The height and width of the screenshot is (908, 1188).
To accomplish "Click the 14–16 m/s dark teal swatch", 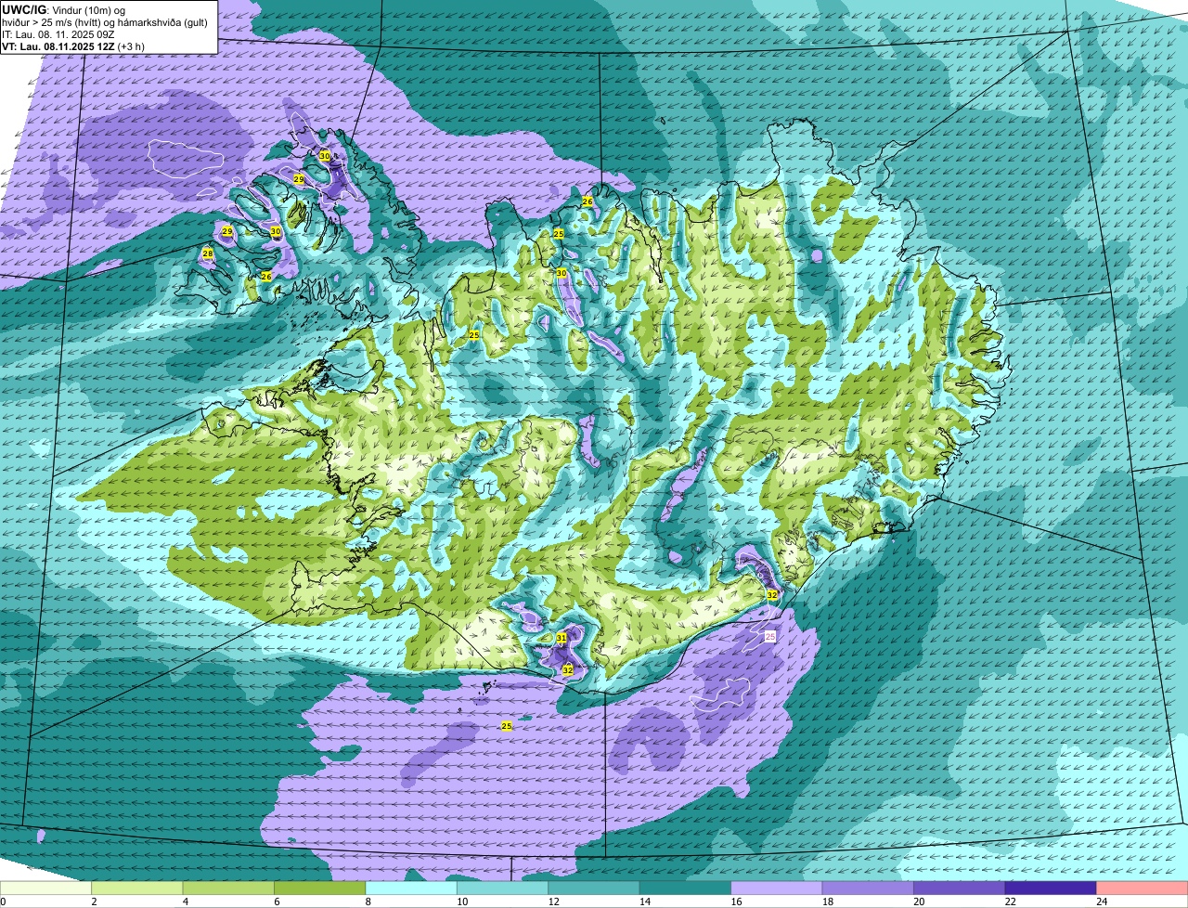I will tap(686, 889).
